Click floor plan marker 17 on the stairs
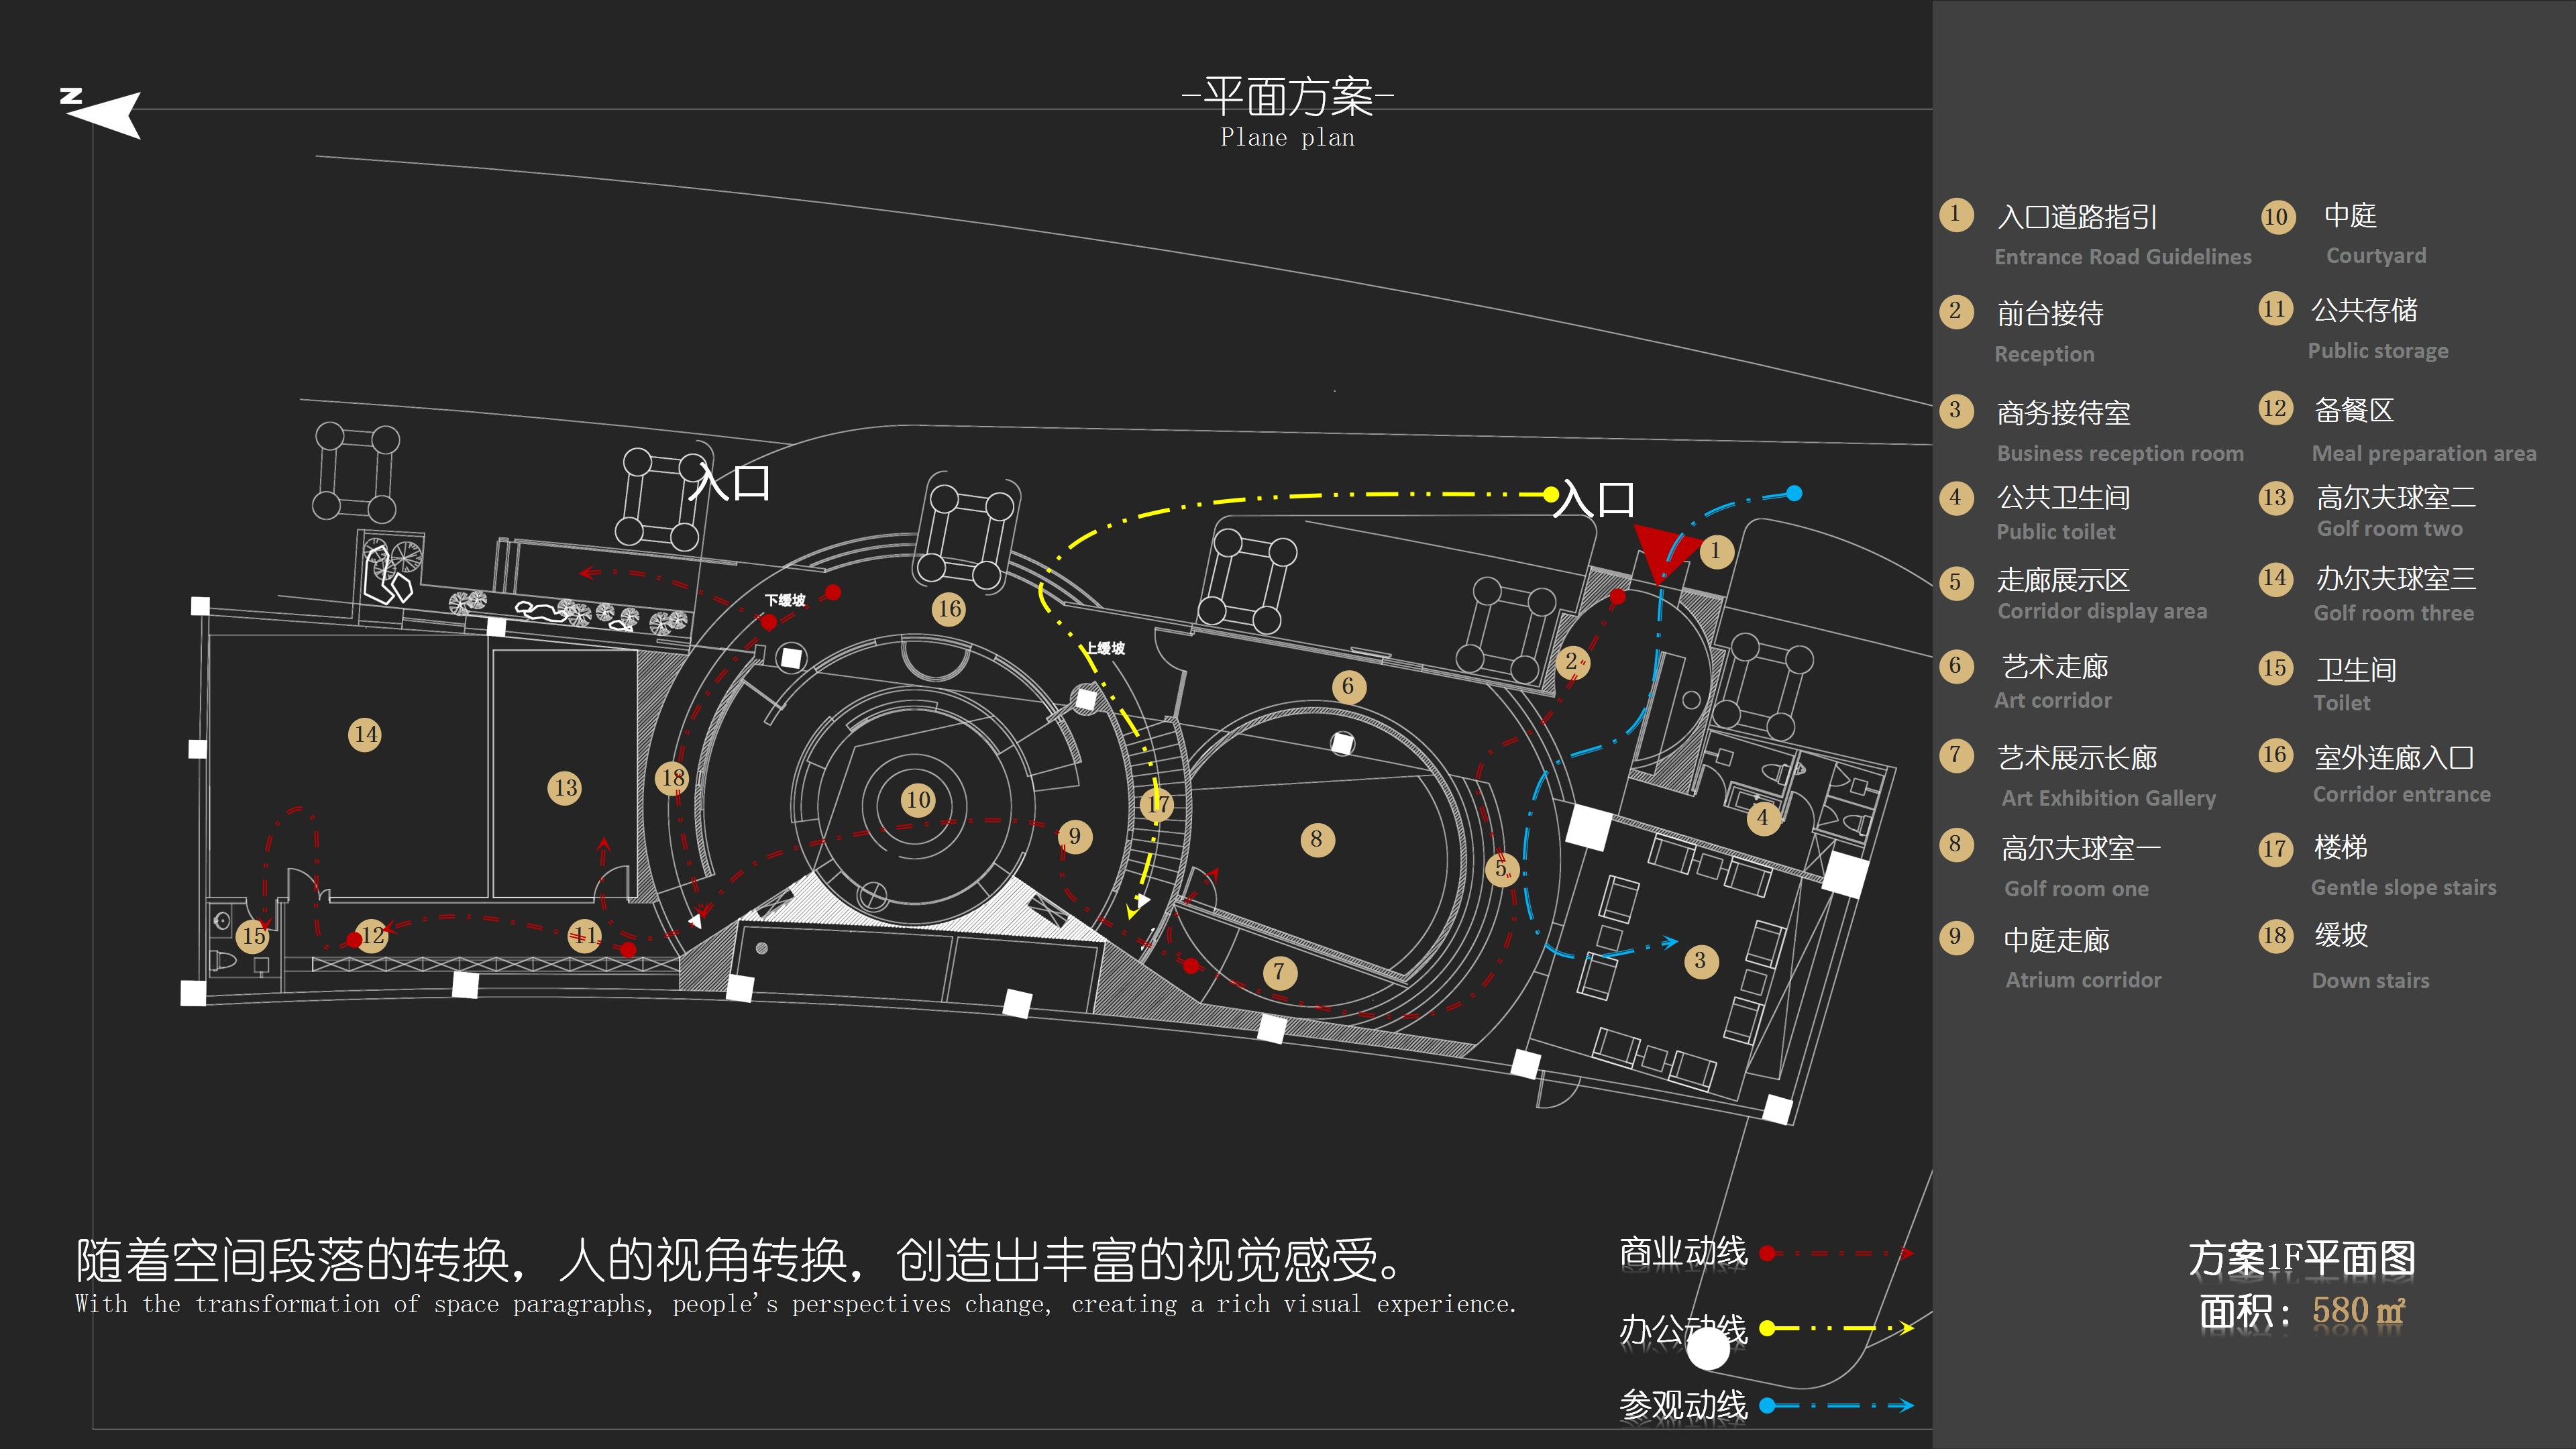2576x1449 pixels. (x=1157, y=805)
